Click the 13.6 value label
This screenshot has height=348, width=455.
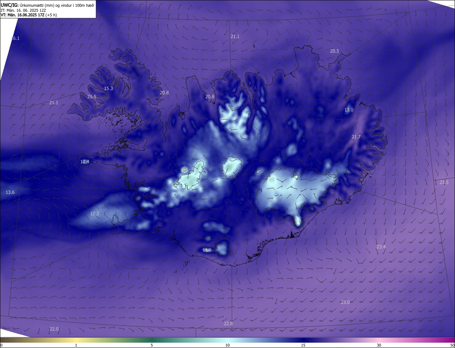tap(10, 193)
